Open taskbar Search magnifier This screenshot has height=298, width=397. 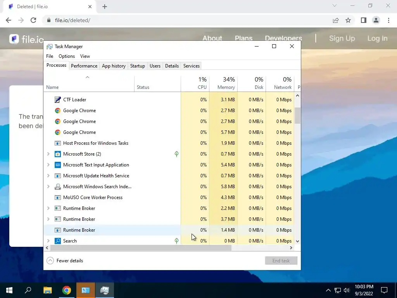pyautogui.click(x=28, y=290)
